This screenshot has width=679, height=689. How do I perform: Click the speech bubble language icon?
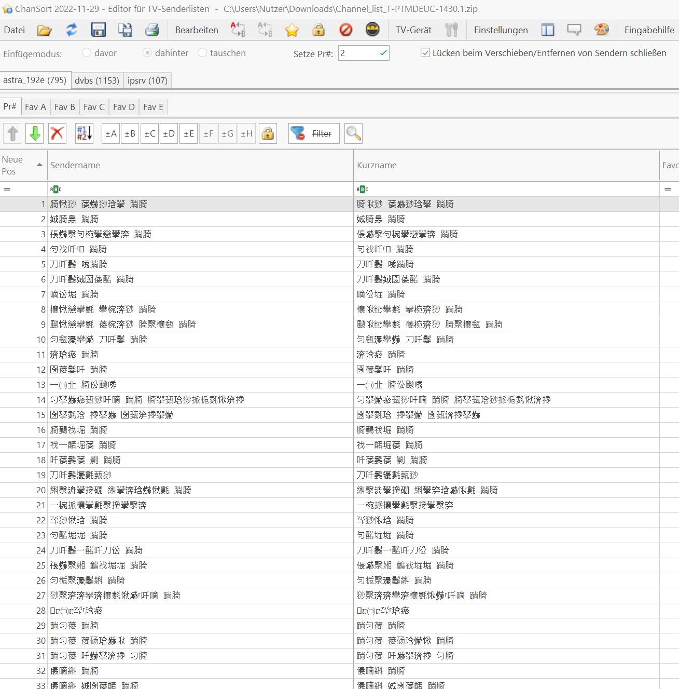coord(574,30)
